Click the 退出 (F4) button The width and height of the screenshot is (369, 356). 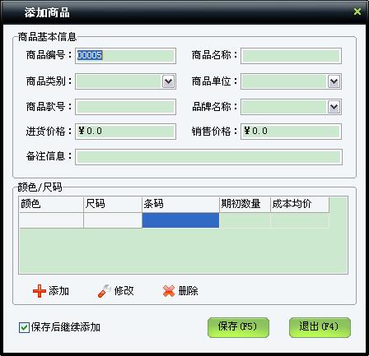(320, 327)
